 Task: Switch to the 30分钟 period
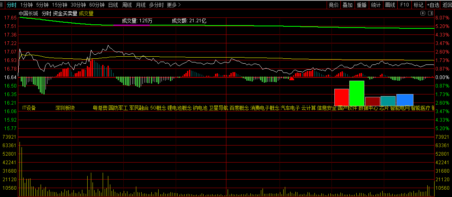click(x=78, y=5)
